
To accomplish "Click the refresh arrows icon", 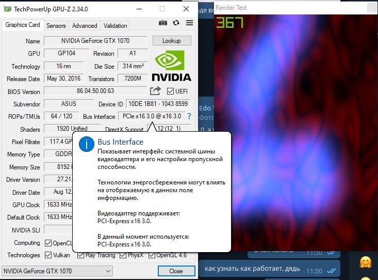I will (x=176, y=23).
